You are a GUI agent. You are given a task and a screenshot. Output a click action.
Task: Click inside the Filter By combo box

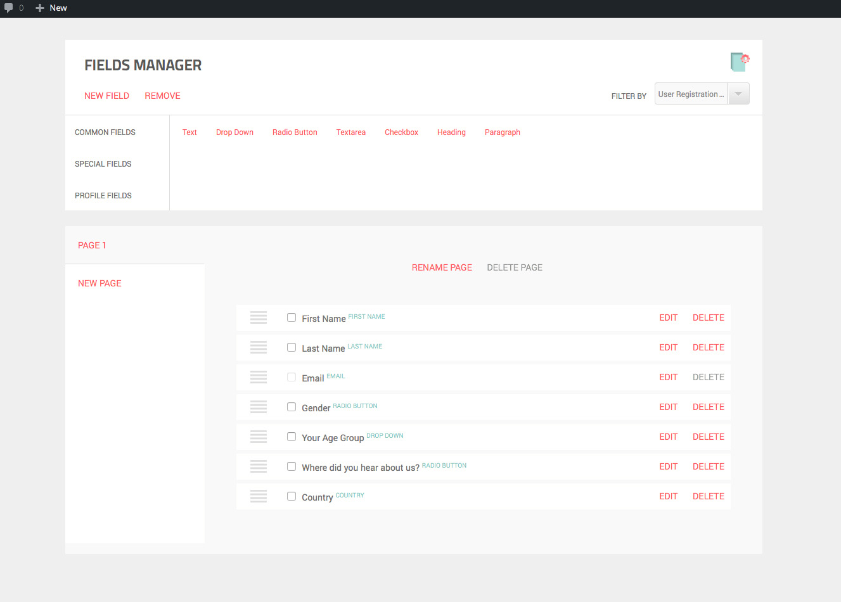coord(691,93)
